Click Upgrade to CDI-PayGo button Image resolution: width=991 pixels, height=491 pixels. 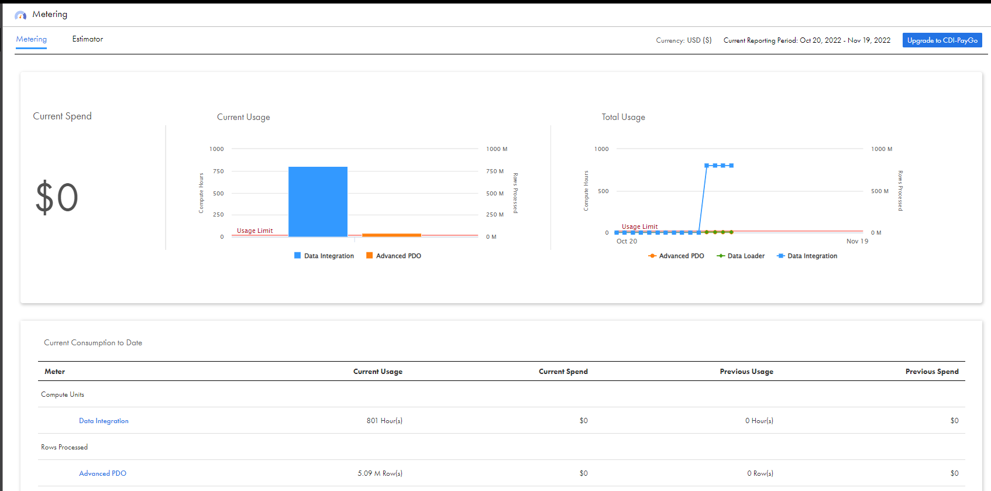point(942,40)
